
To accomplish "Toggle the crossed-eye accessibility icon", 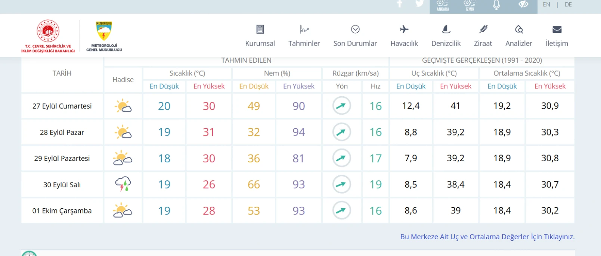I will click(523, 4).
